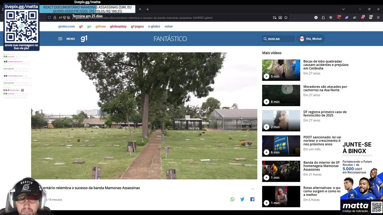Share on Facebook icon
This screenshot has height=215, width=383.
click(x=252, y=199)
